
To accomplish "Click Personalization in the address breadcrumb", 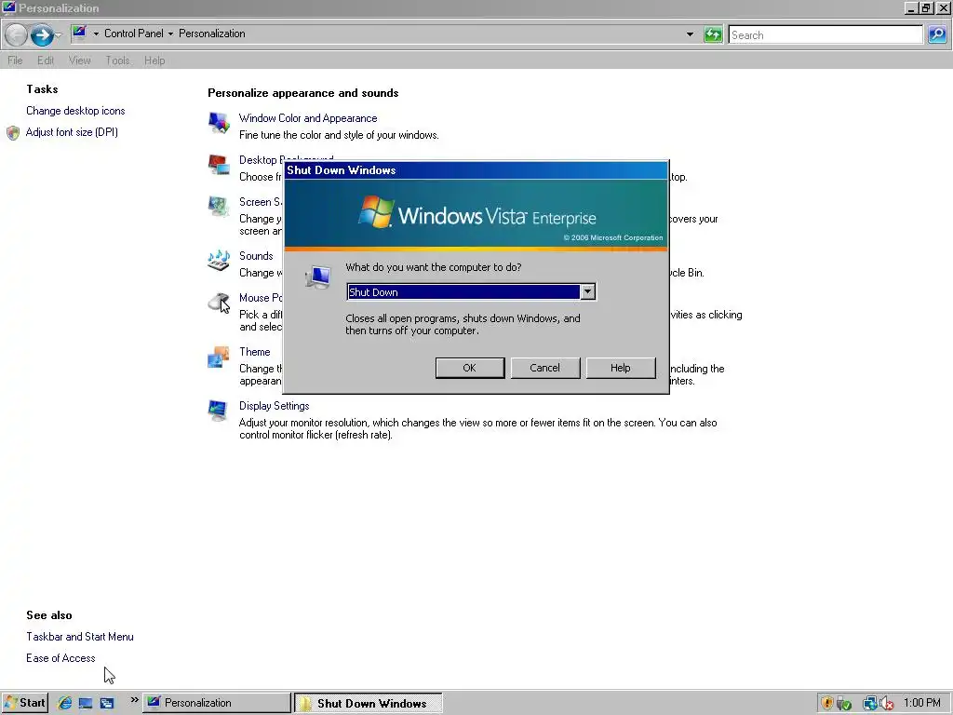I will (211, 34).
